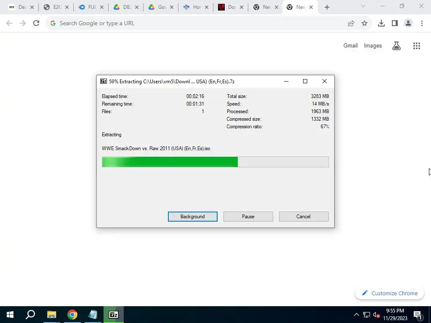Click the 'Remaining time: 00:01:31' value
Screen dimensions: 431x323
point(195,104)
